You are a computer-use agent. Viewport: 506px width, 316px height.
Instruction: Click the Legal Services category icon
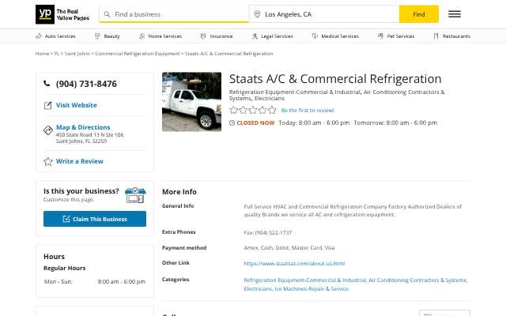point(255,36)
